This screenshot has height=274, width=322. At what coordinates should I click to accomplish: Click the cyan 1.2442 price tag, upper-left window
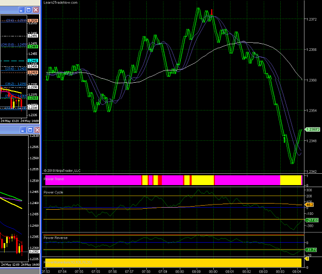[33, 61]
